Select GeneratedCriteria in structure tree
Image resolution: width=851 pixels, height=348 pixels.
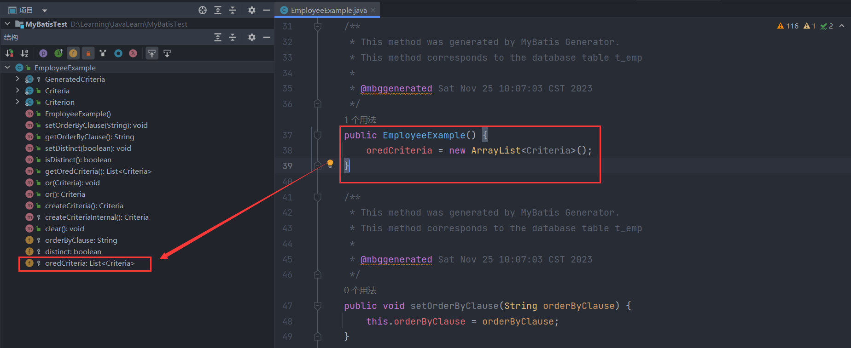pos(137,79)
